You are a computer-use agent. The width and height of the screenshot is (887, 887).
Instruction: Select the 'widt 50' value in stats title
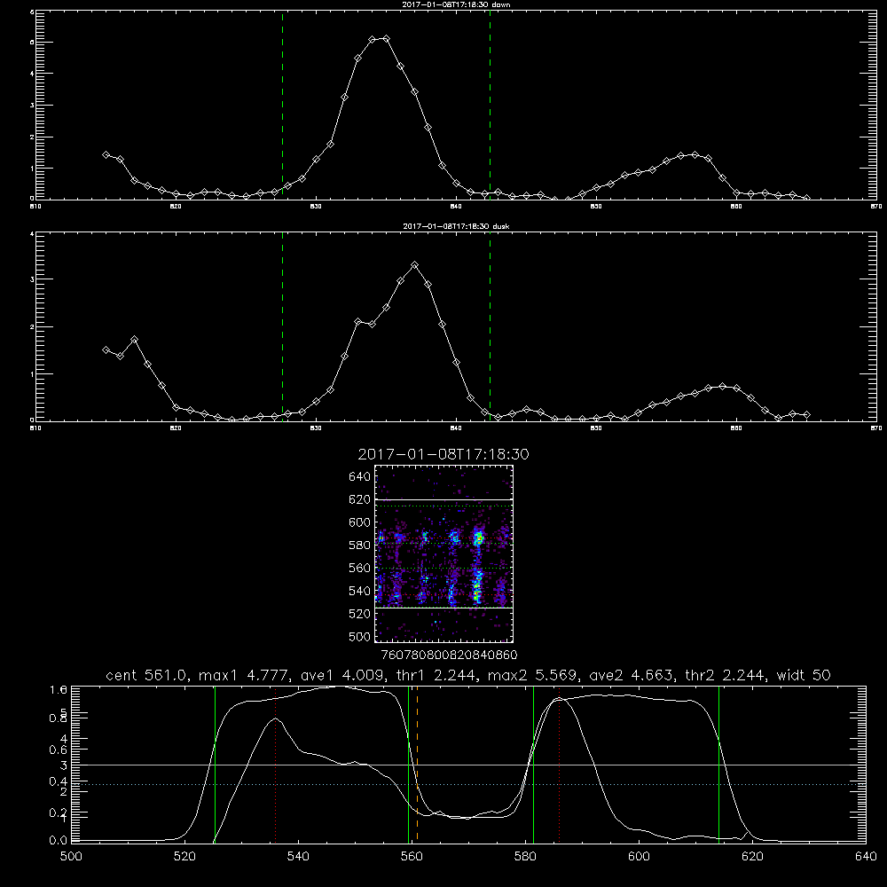(x=804, y=675)
